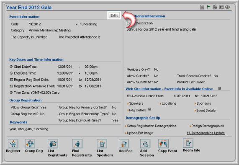Click the Track Scores/Grades? label

coord(194,76)
